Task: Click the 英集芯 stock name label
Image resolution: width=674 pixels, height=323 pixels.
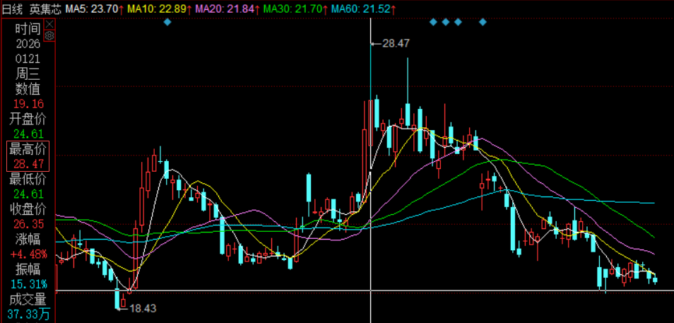Action: (x=45, y=8)
